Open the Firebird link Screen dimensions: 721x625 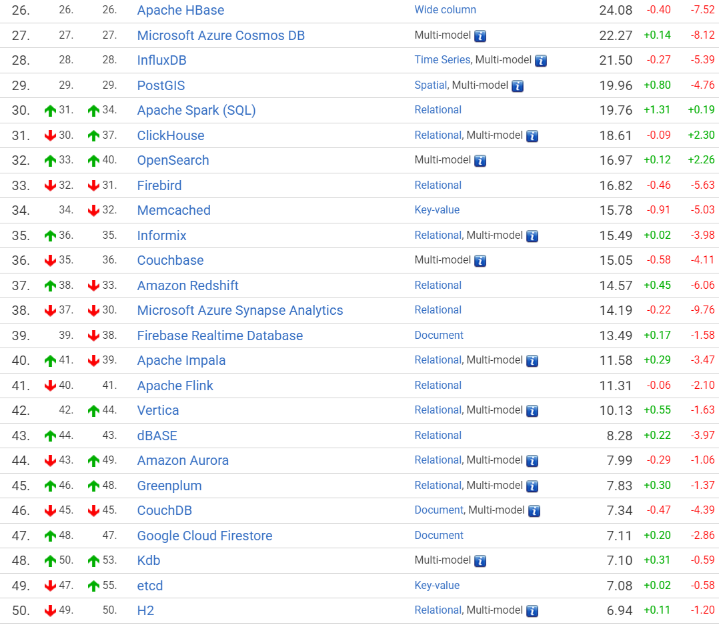(x=159, y=186)
